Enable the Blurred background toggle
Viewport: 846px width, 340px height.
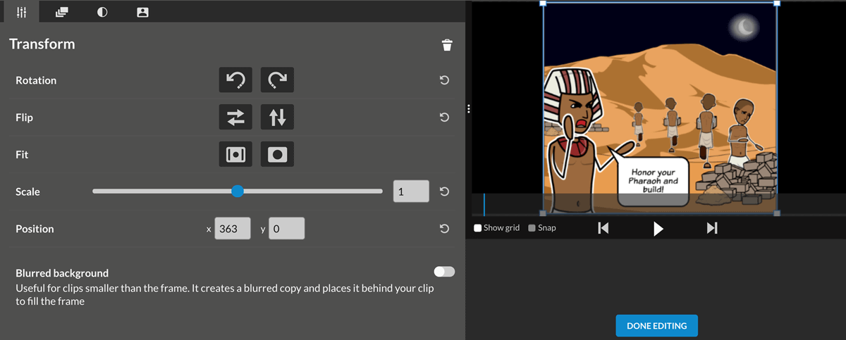445,272
